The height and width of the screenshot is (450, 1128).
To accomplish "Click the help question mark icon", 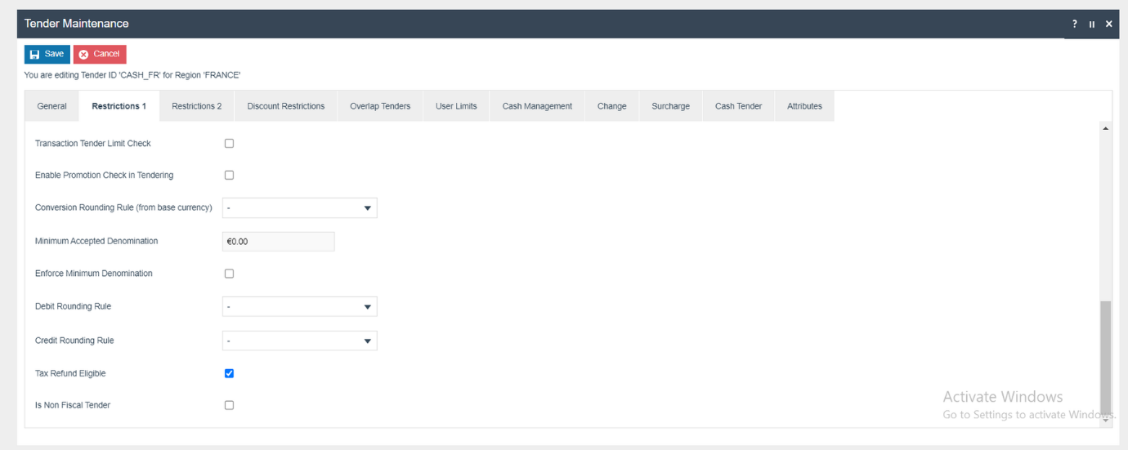I will point(1075,25).
